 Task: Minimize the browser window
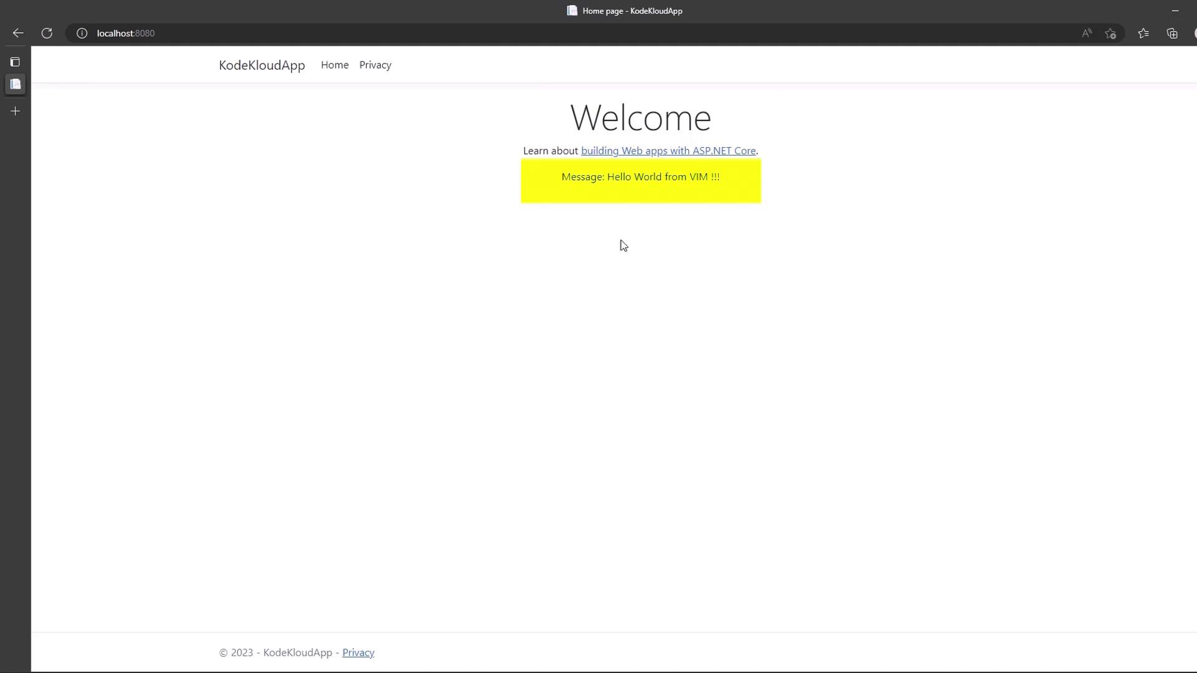tap(1175, 11)
